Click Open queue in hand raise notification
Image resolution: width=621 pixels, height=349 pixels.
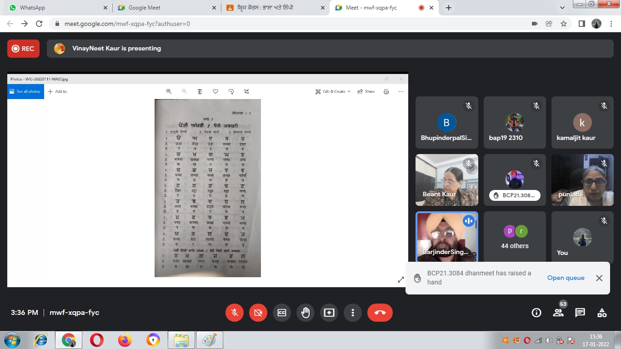pyautogui.click(x=566, y=278)
